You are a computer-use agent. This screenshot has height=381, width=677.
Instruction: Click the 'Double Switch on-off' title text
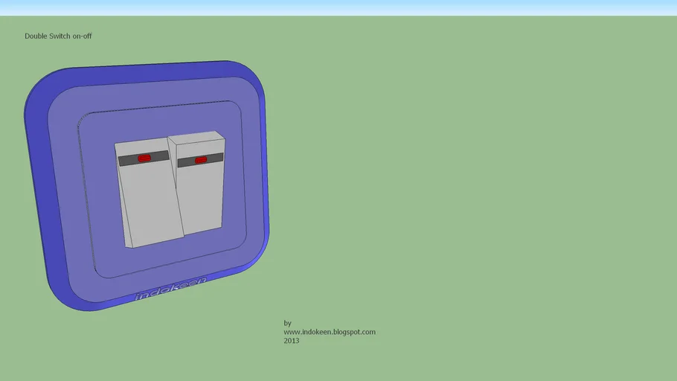pyautogui.click(x=58, y=36)
